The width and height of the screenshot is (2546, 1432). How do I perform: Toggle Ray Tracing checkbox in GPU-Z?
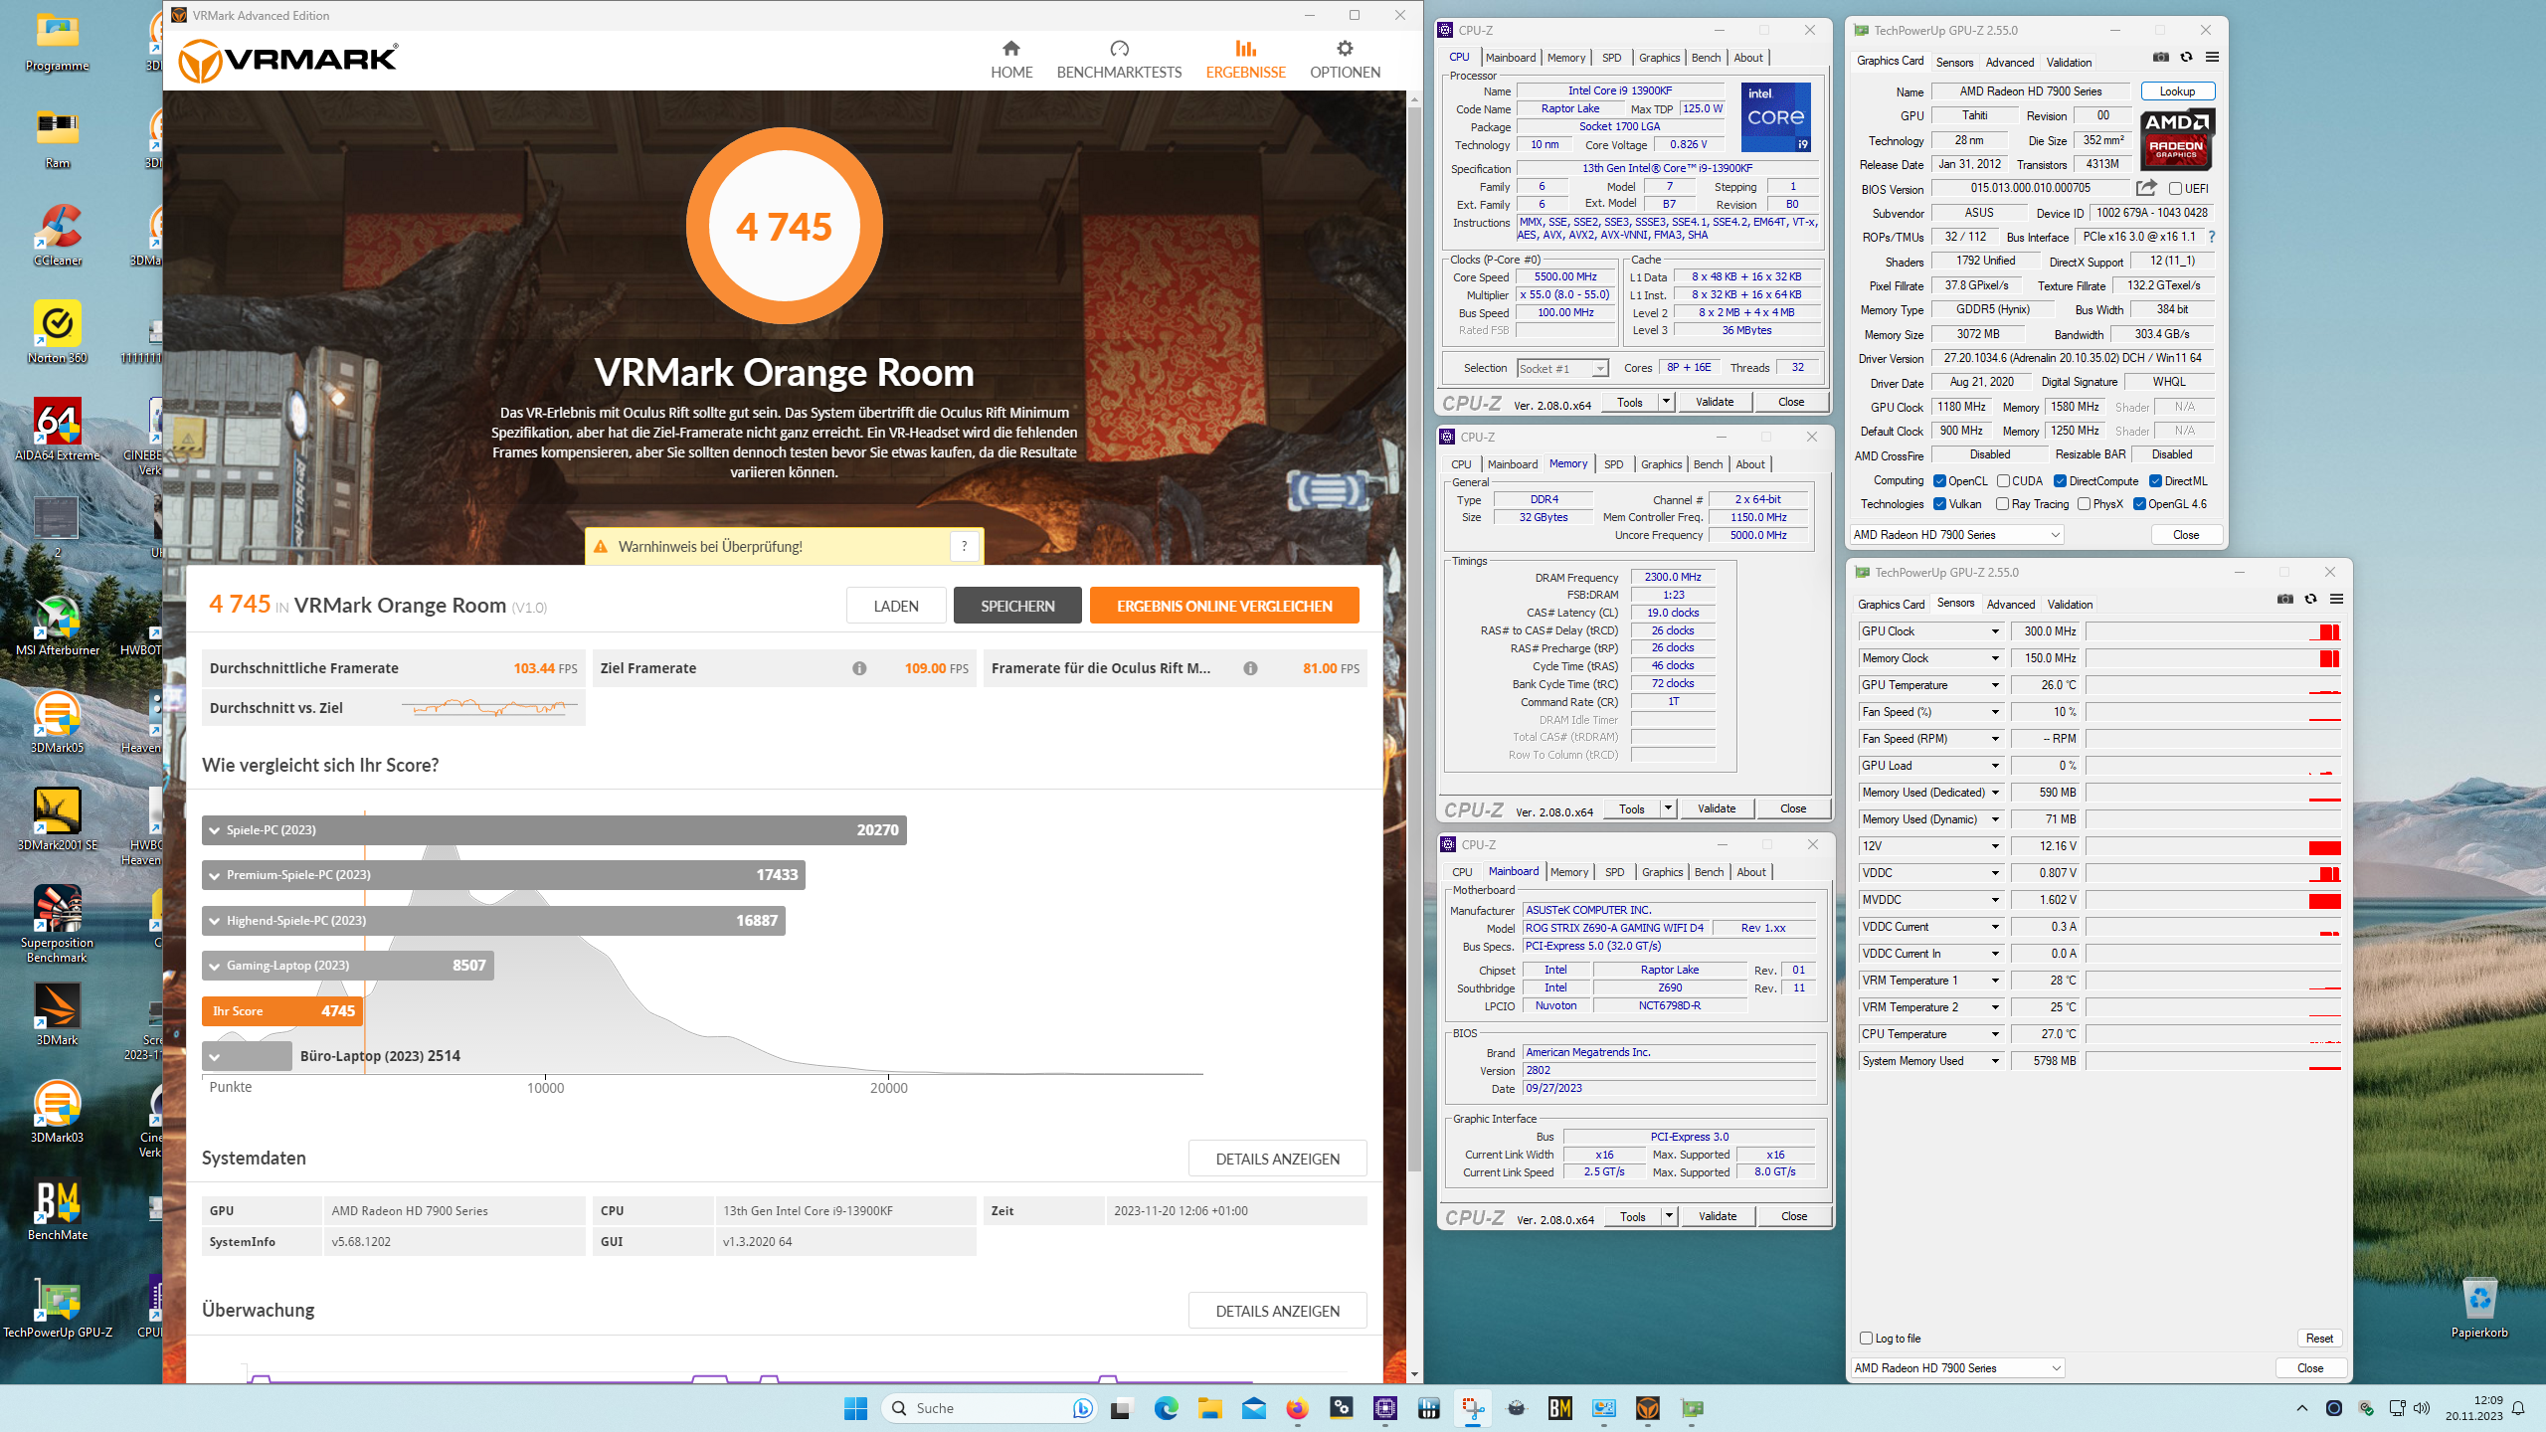[2003, 504]
